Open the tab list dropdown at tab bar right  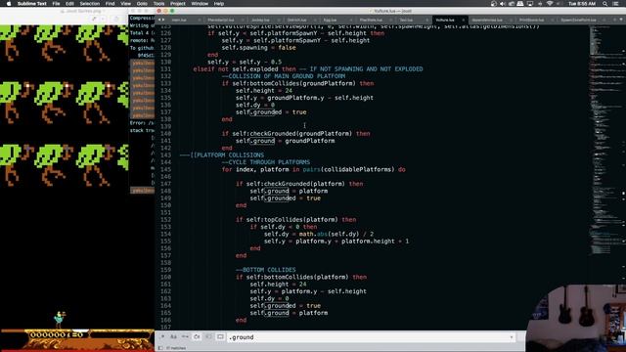pos(622,20)
